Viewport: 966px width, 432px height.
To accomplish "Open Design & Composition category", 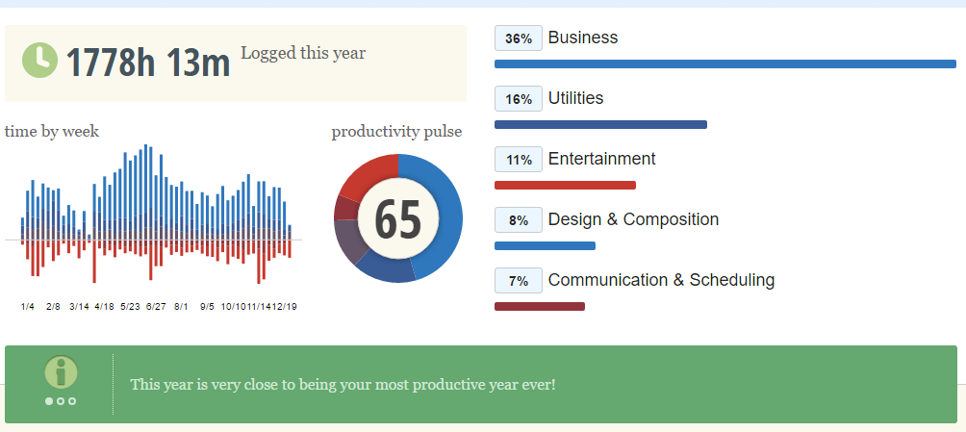I will coord(633,219).
